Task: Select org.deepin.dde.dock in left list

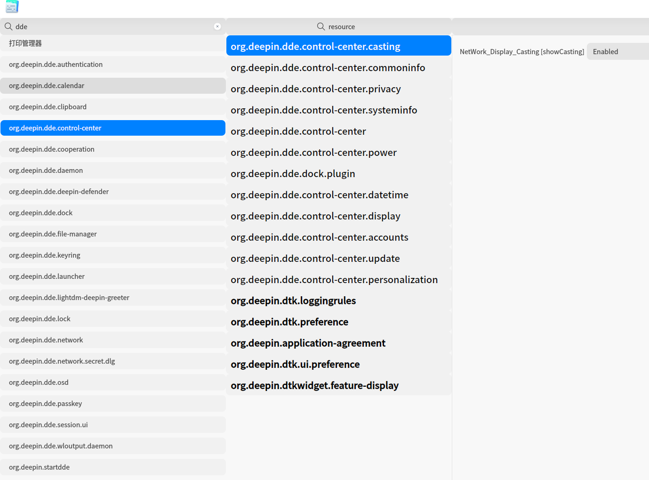Action: pyautogui.click(x=113, y=213)
